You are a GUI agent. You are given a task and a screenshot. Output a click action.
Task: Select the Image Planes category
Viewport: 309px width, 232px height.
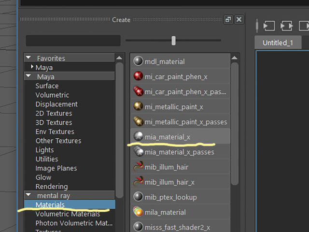56,168
